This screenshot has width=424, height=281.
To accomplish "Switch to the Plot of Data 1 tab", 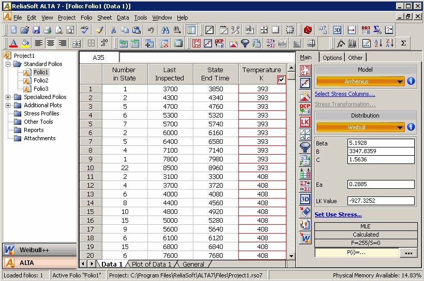I will click(x=152, y=265).
